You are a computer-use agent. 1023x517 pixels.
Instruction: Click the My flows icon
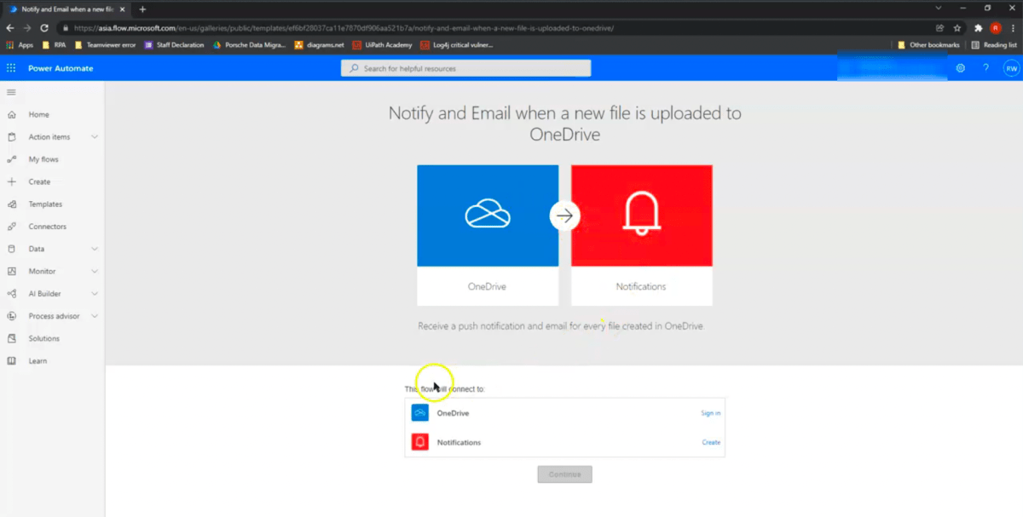pos(11,159)
